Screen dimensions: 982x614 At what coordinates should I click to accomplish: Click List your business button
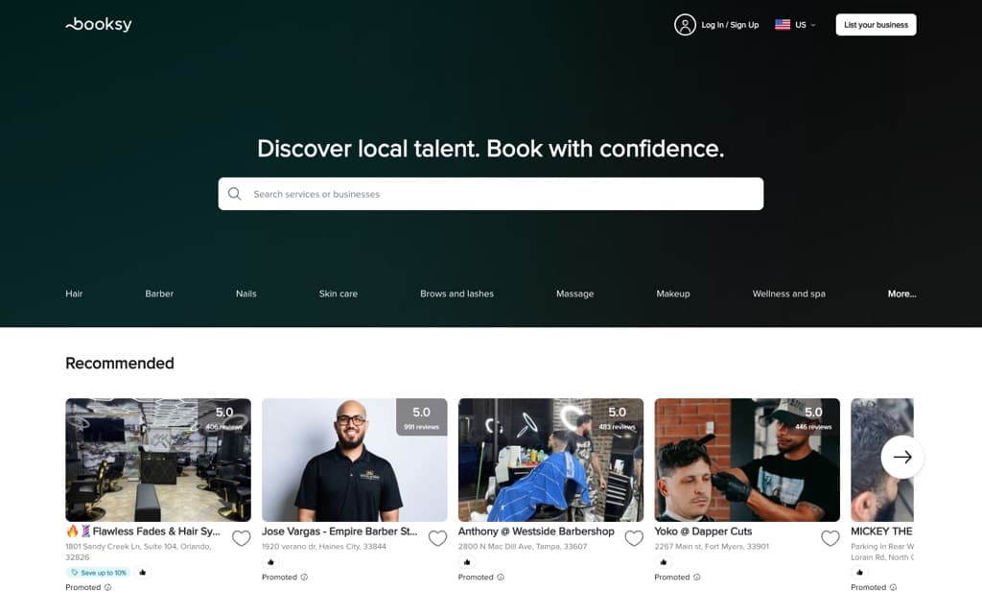pyautogui.click(x=876, y=25)
